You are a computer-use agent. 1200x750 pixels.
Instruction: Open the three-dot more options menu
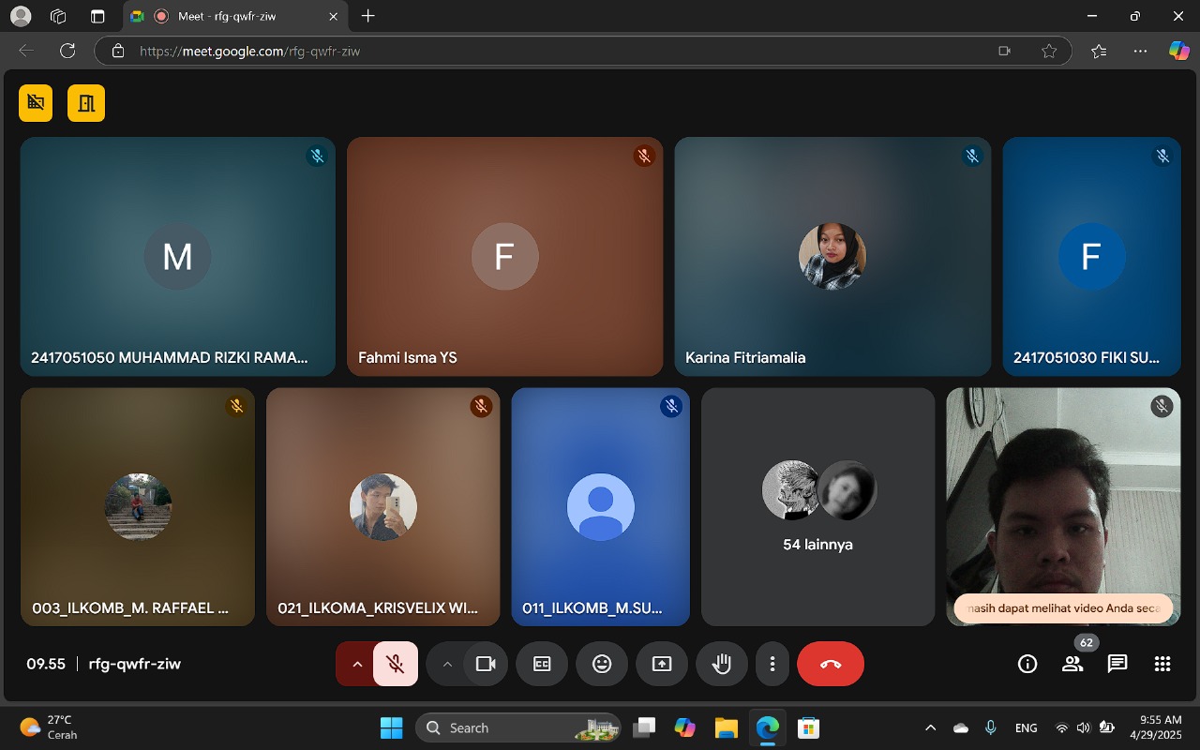coord(772,664)
